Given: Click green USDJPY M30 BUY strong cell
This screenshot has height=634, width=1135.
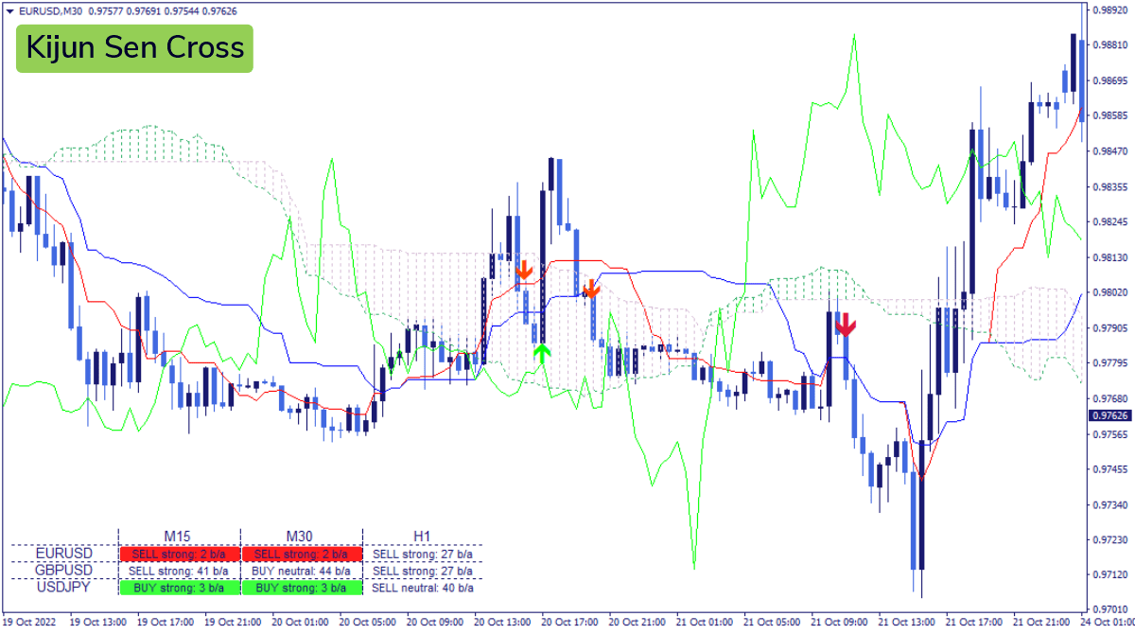Looking at the screenshot, I should 302,588.
